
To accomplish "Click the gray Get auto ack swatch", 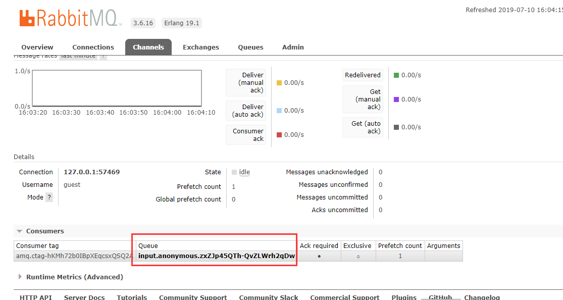I will 396,127.
